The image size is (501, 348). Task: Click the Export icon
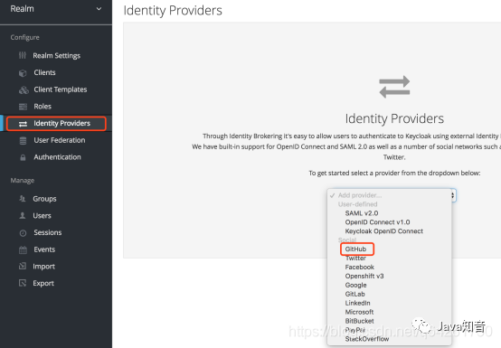click(x=23, y=283)
